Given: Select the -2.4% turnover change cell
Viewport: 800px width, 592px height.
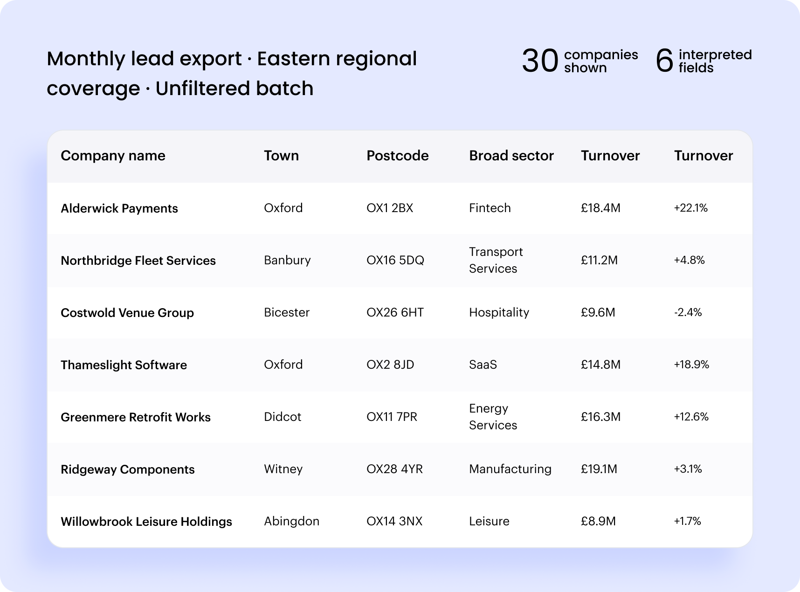Looking at the screenshot, I should pos(688,312).
